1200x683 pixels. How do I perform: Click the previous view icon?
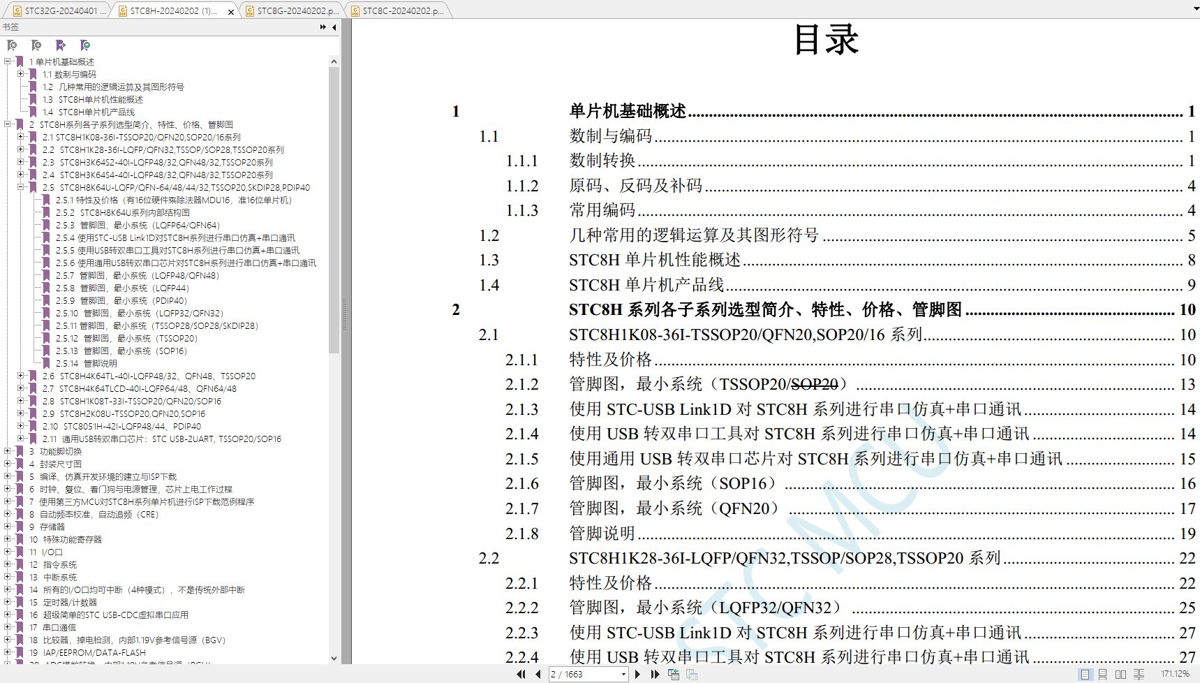[674, 674]
